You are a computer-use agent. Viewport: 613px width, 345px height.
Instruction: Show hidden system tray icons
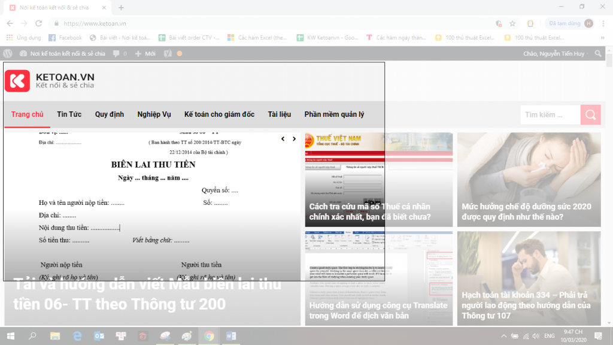coord(503,336)
